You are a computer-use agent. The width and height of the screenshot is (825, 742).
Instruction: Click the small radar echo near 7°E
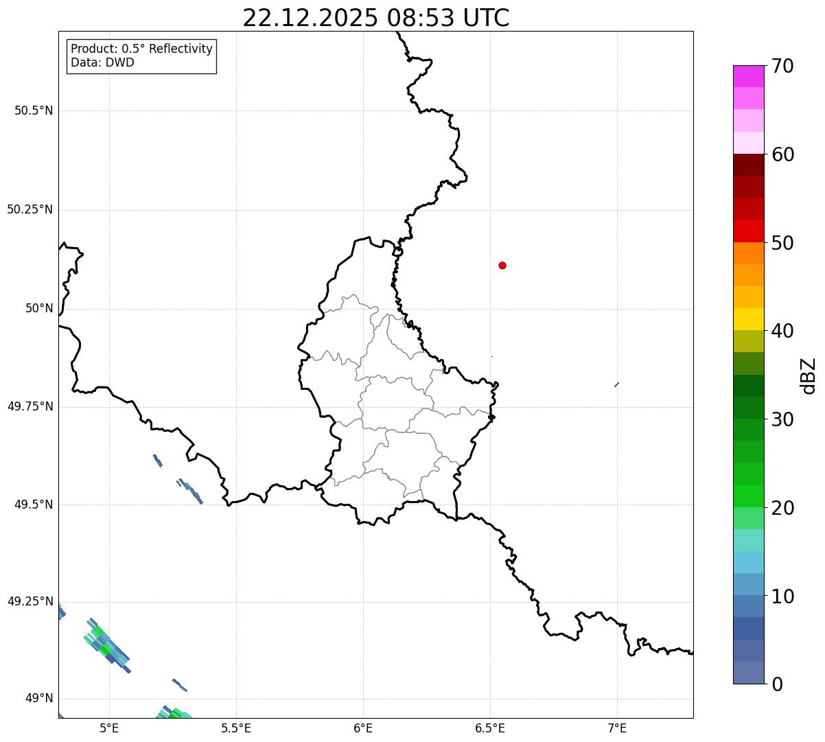[x=617, y=384]
